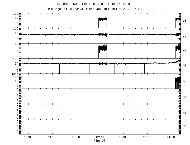Click the h1 channel label
This screenshot has height=145, width=190.
click(185, 65)
